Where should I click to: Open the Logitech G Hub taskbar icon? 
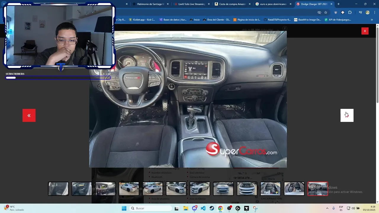(x=238, y=208)
